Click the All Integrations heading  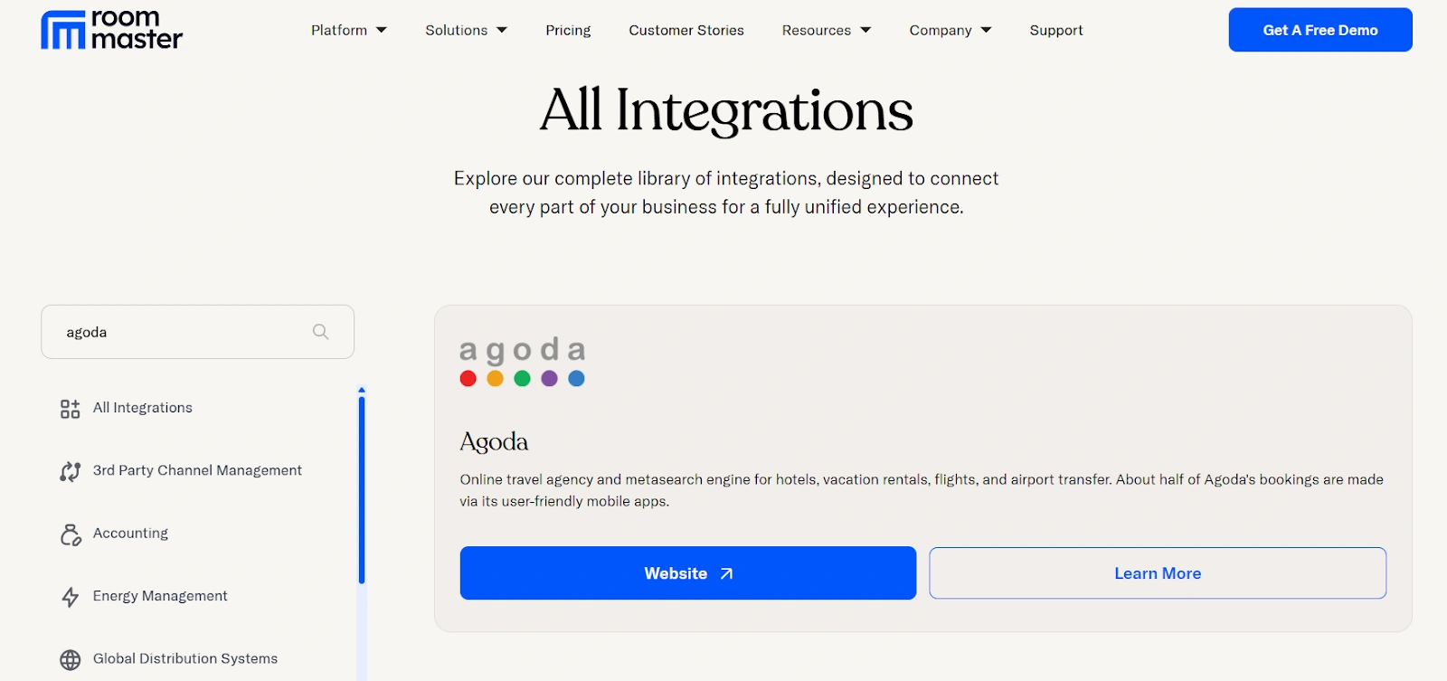click(726, 110)
